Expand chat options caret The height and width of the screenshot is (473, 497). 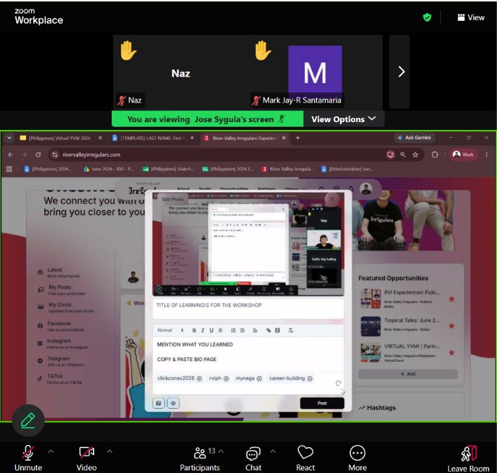point(273,451)
